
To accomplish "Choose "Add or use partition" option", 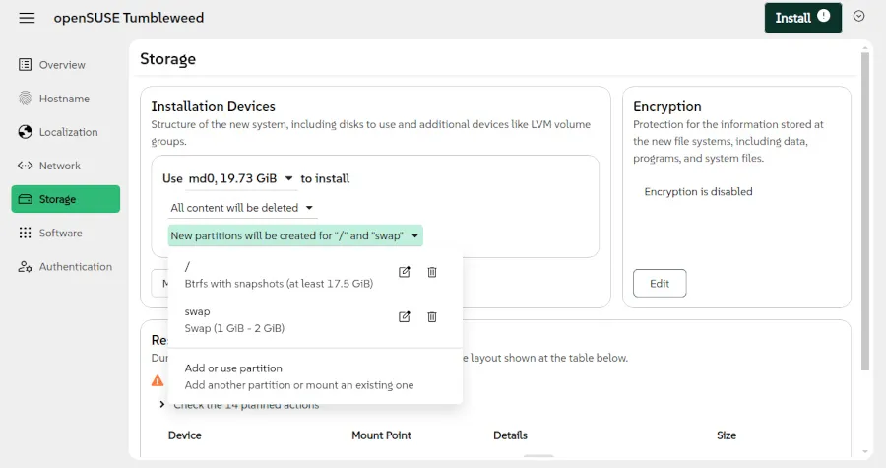I will (233, 368).
